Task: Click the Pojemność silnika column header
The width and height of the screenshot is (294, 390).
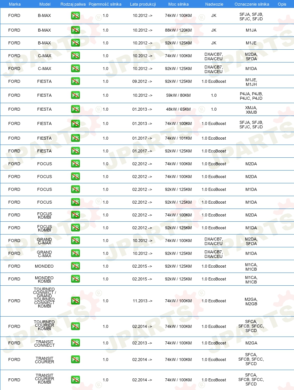Action: point(105,4)
